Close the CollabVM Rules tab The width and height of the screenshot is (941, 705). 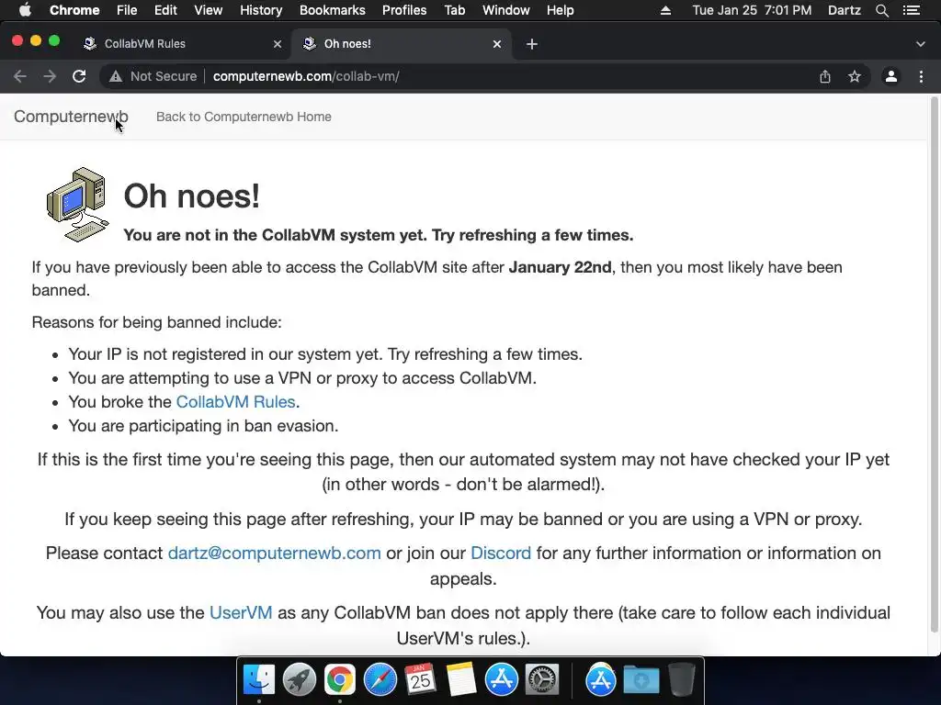[x=278, y=44]
